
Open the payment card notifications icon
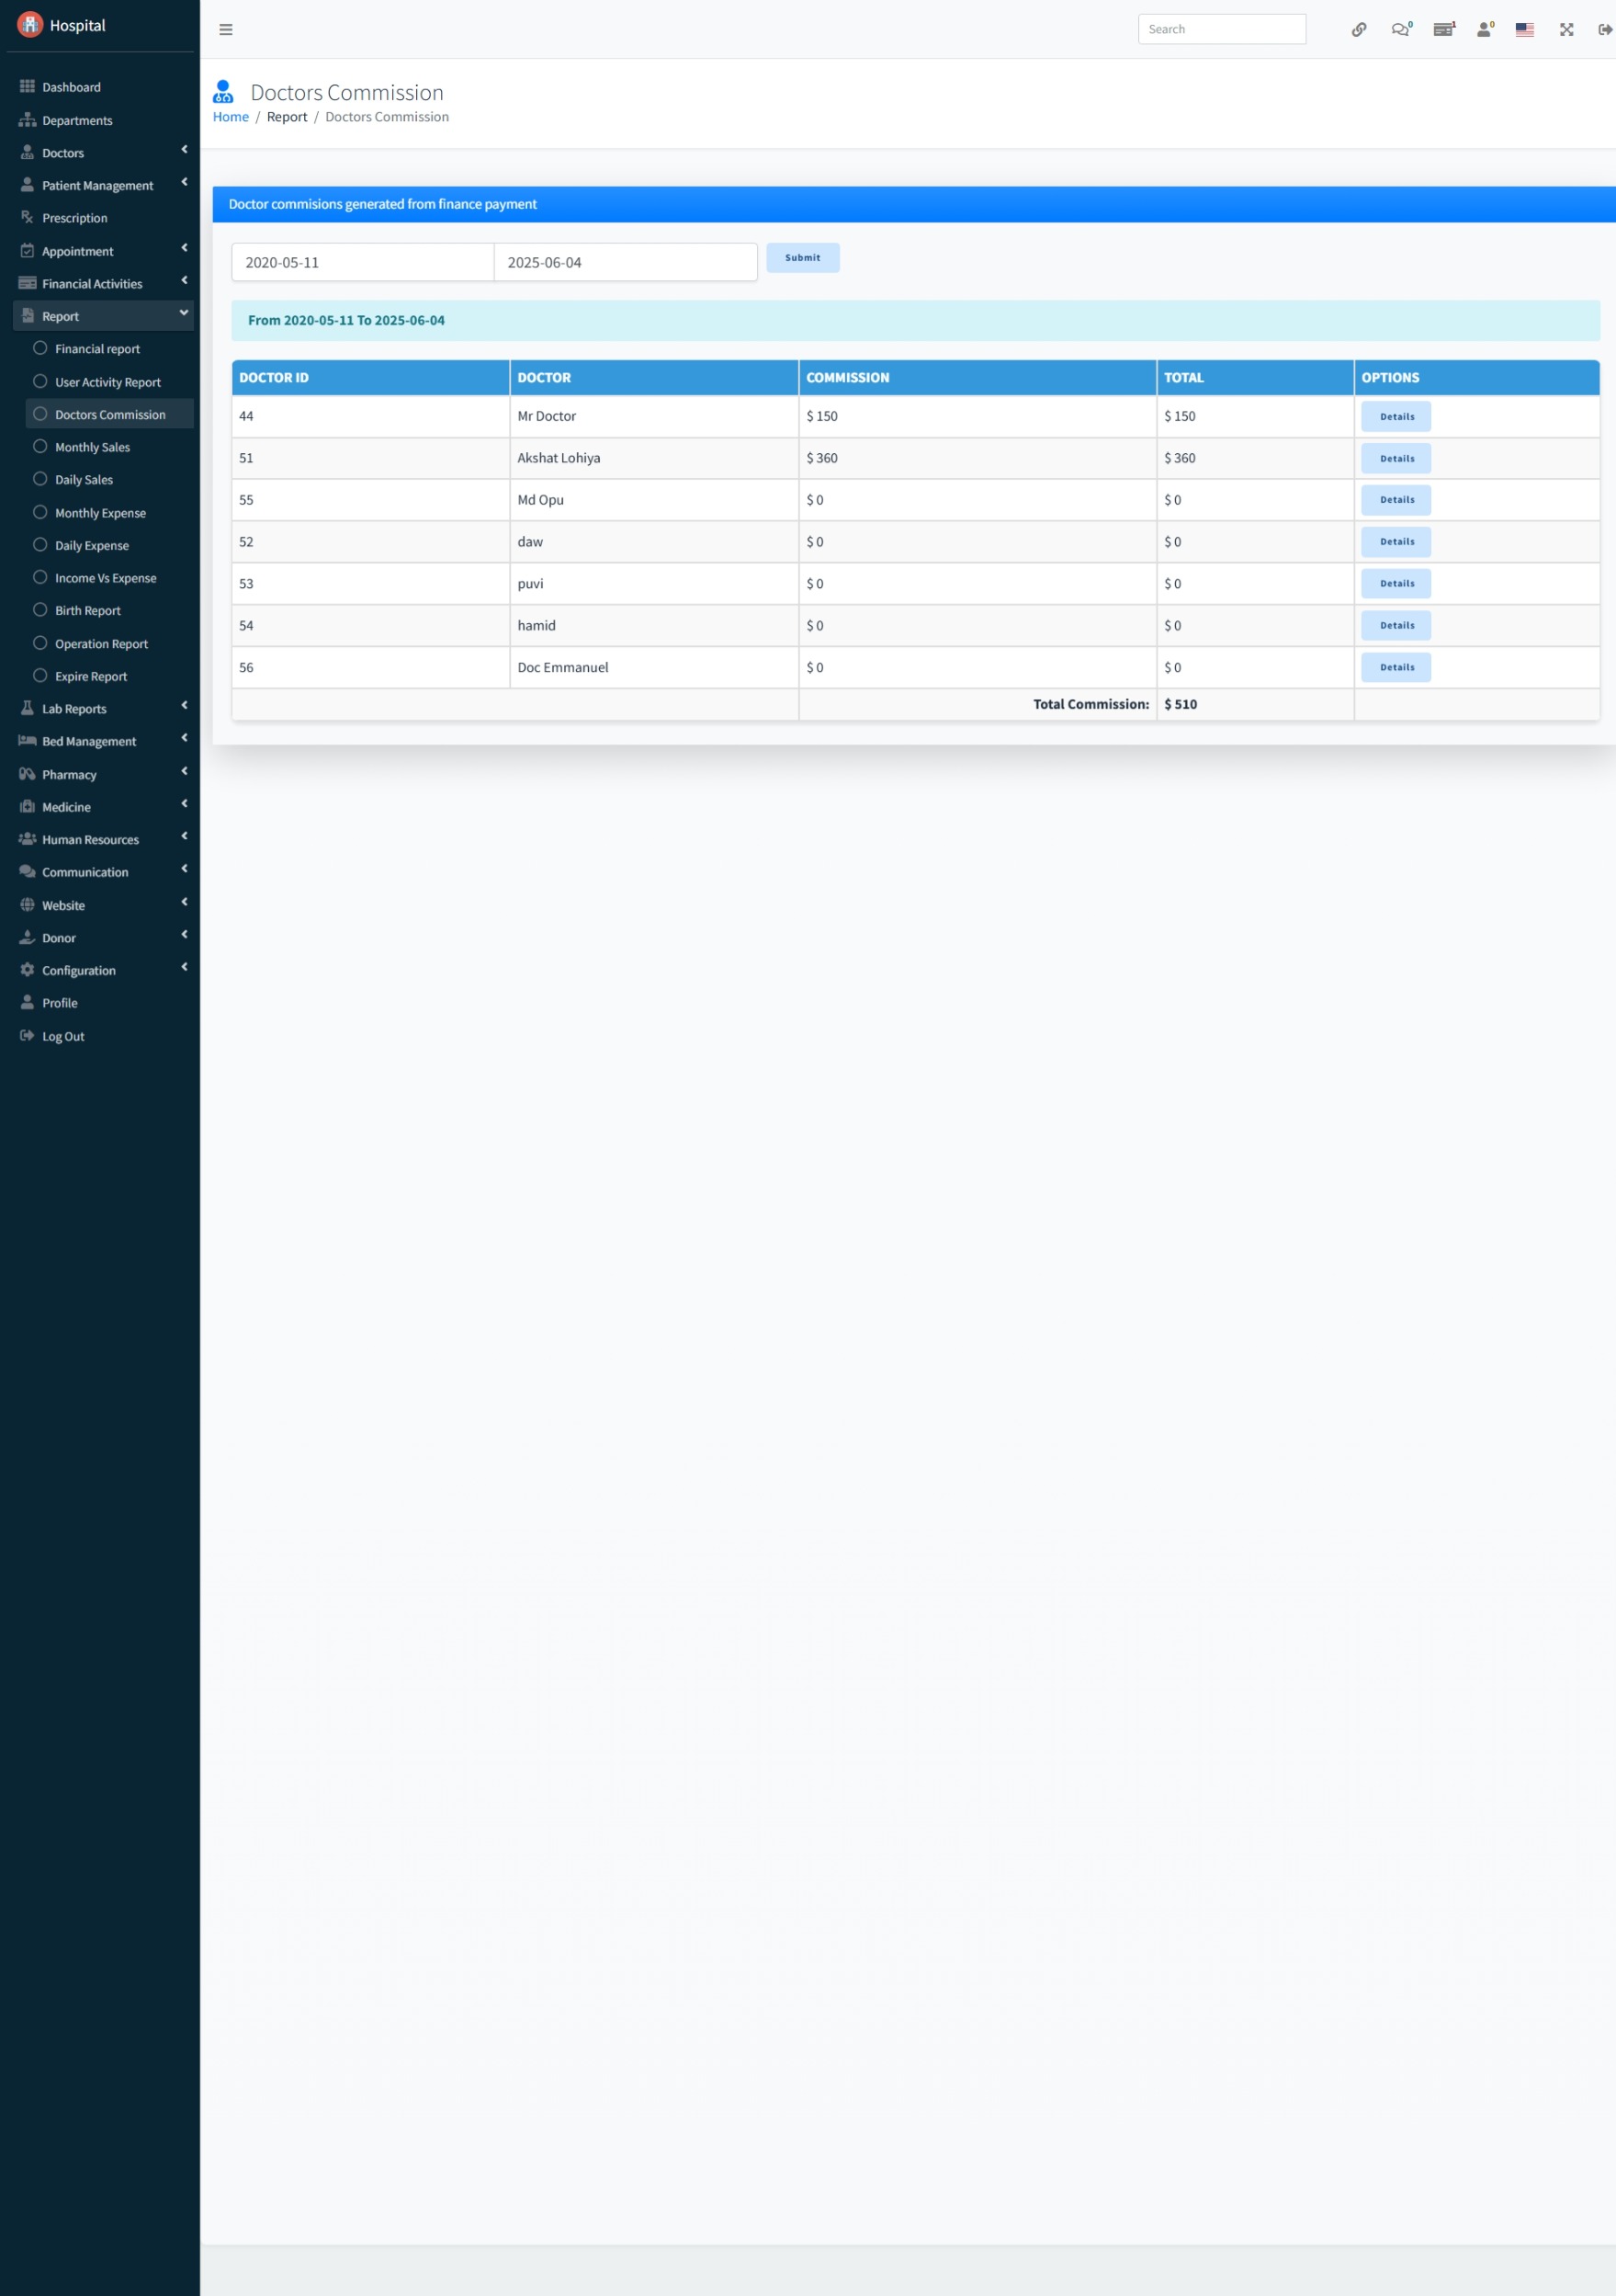point(1444,30)
